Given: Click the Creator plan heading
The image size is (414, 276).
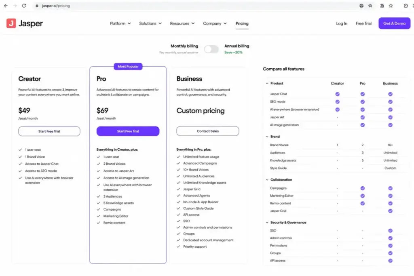Looking at the screenshot, I should pos(29,79).
